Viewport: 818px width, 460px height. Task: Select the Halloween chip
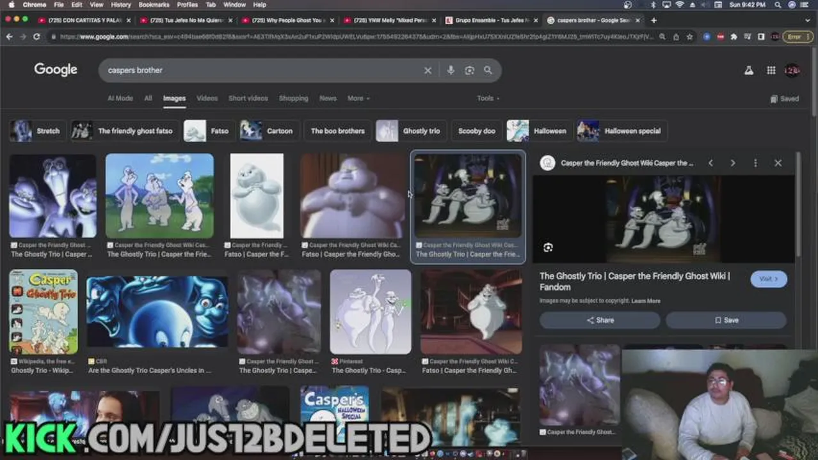coord(539,131)
